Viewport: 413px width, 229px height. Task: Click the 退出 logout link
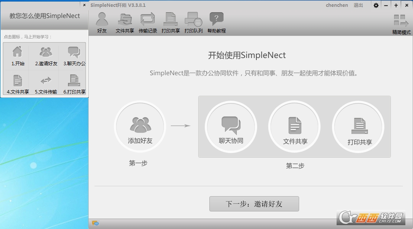[x=358, y=5]
